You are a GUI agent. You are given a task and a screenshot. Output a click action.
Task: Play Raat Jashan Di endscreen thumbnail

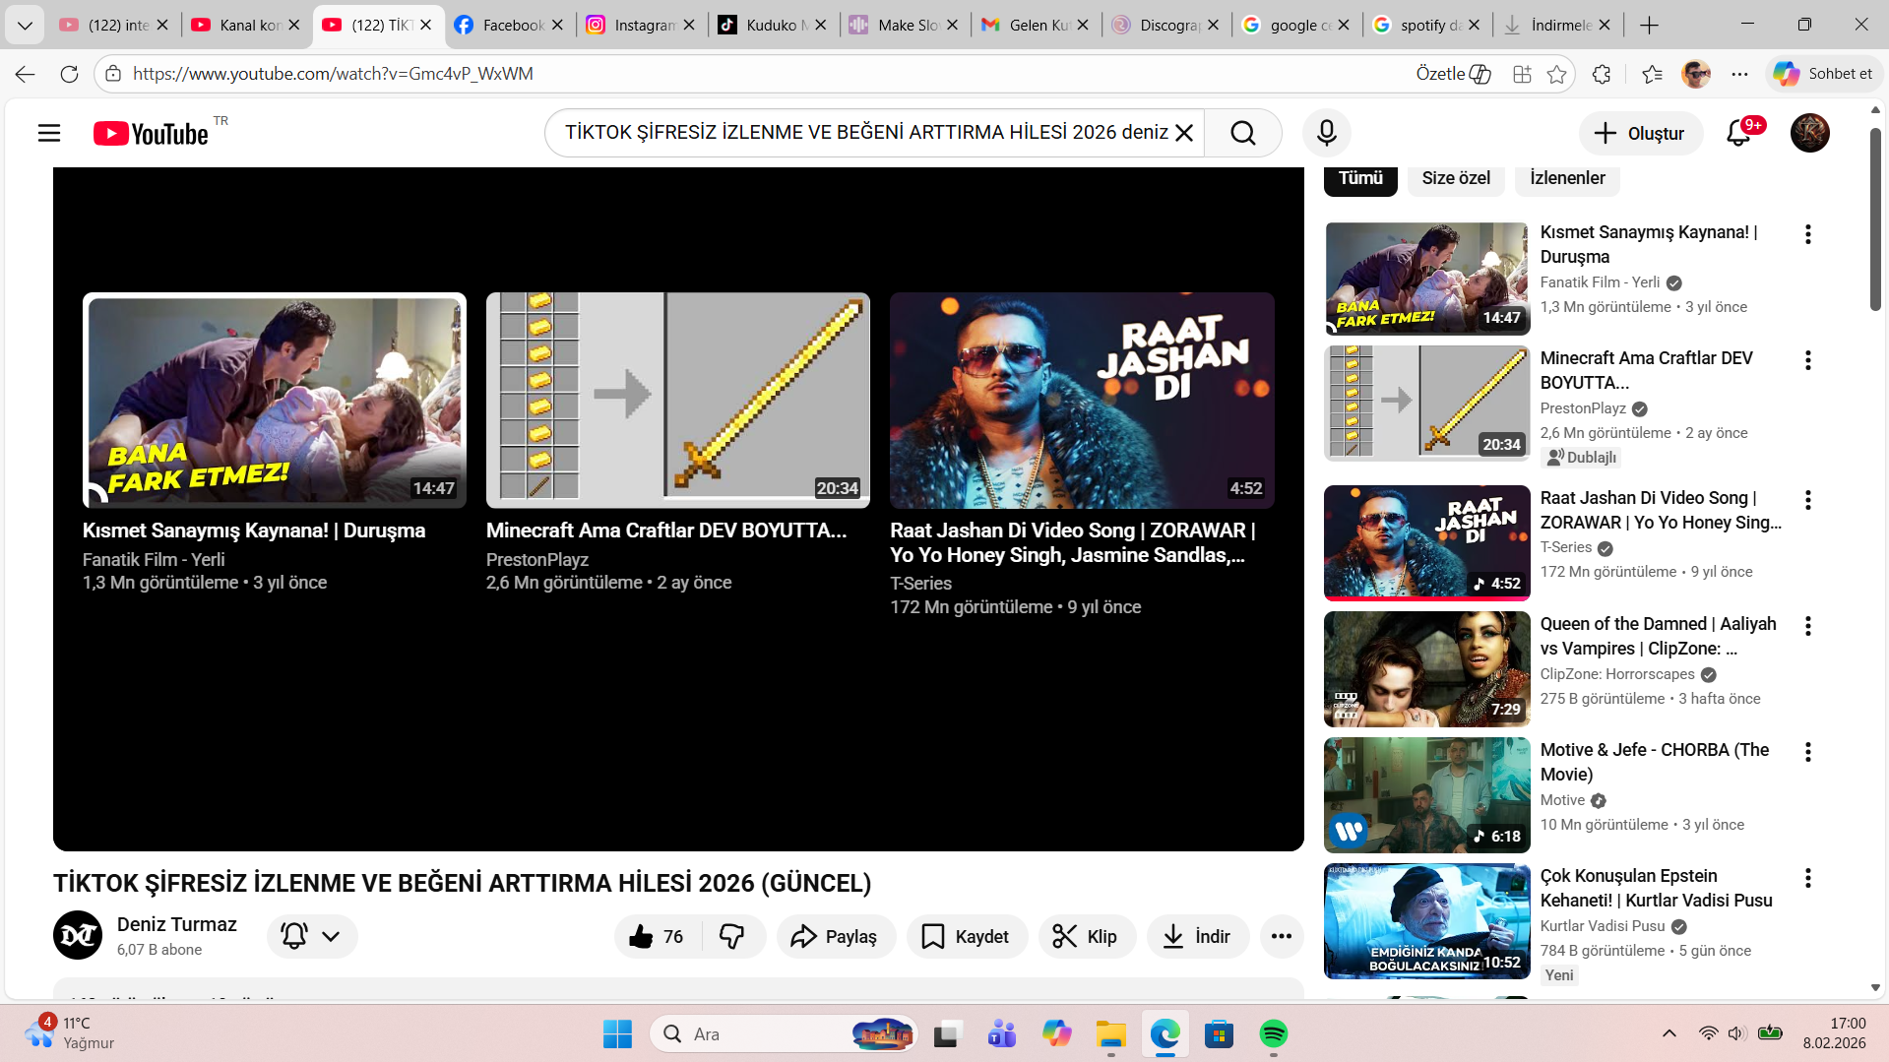pyautogui.click(x=1082, y=401)
